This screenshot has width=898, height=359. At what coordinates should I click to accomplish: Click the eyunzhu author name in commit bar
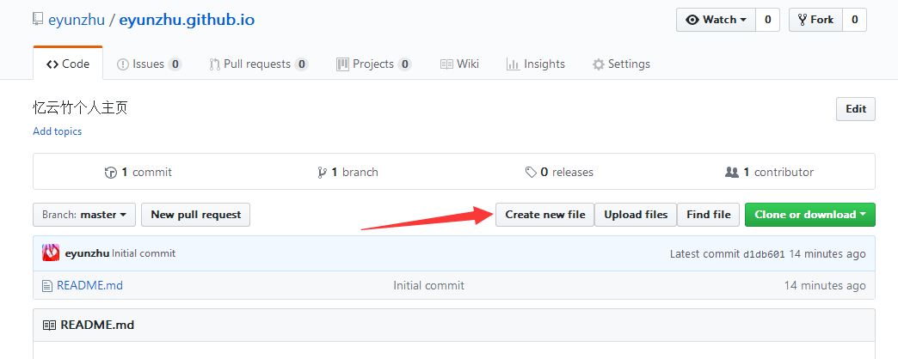pyautogui.click(x=87, y=253)
